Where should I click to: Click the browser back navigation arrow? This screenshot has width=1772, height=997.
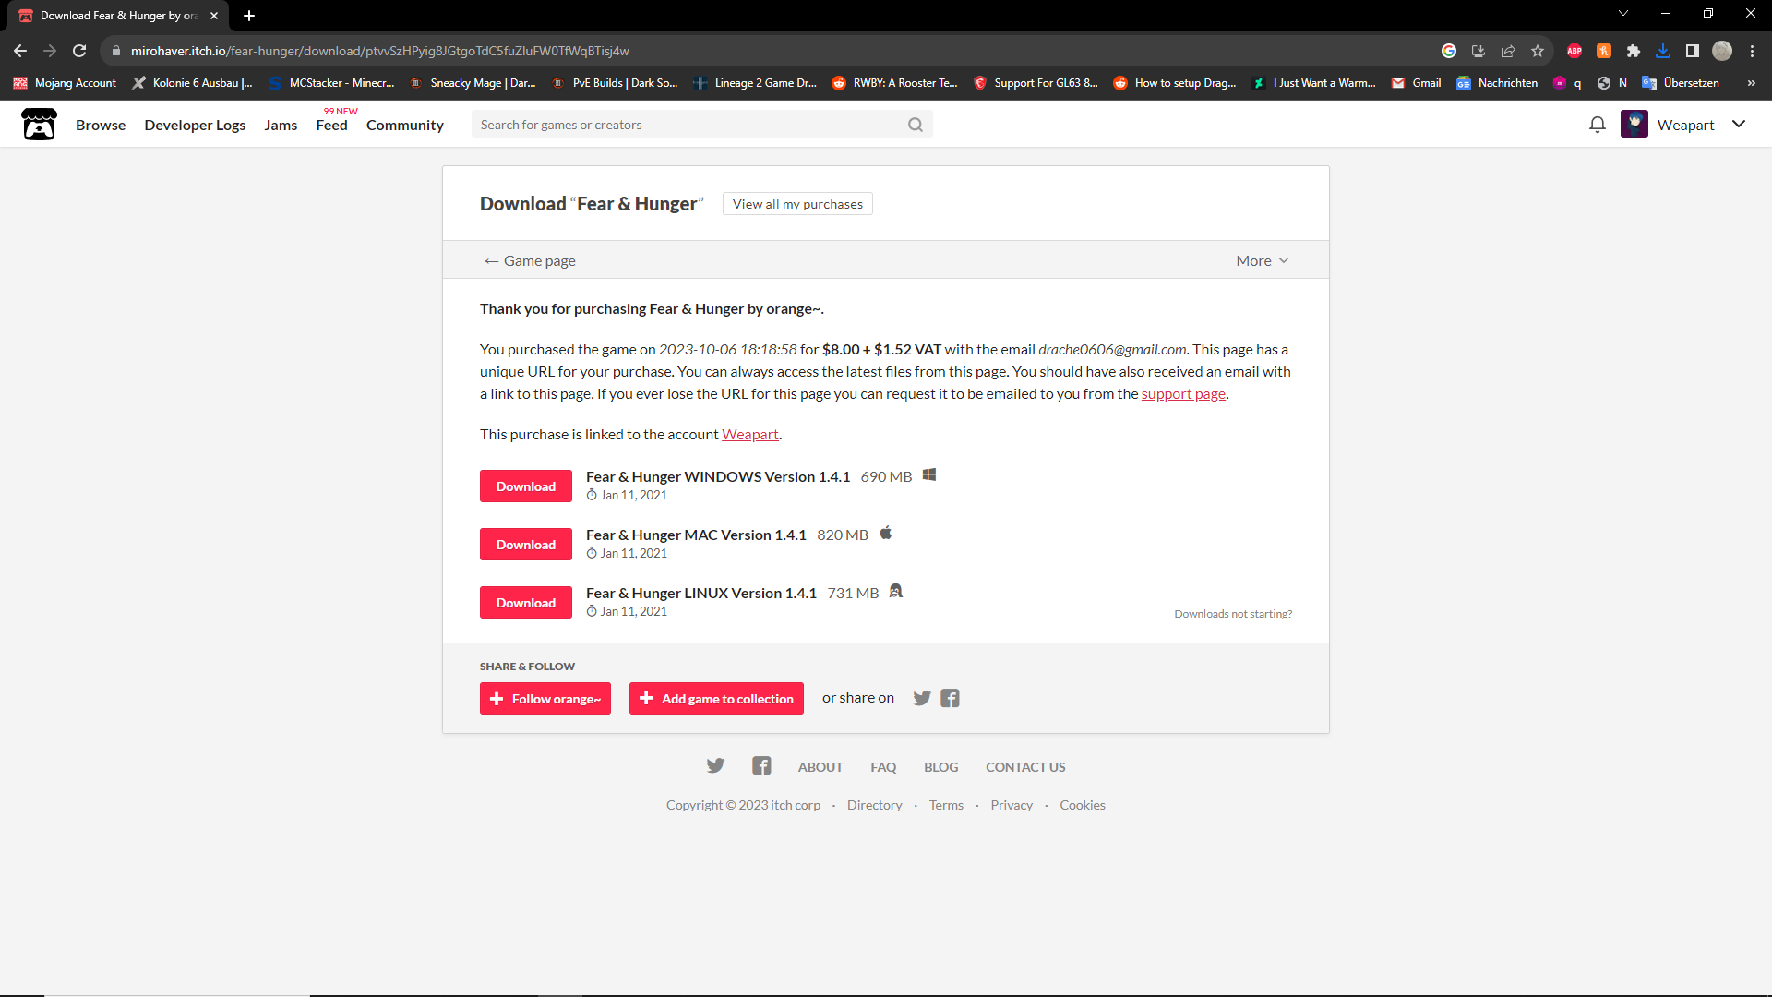pos(20,50)
